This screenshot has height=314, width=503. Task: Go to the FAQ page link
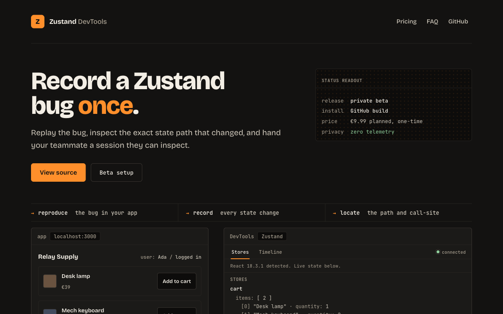433,21
